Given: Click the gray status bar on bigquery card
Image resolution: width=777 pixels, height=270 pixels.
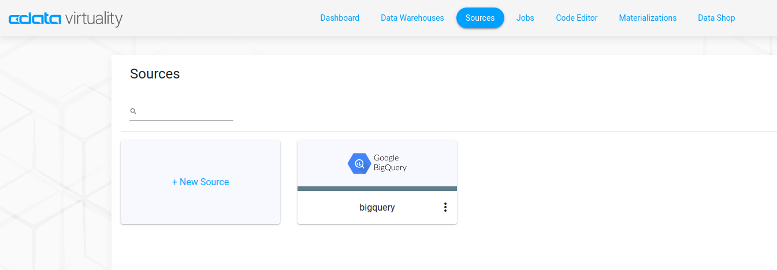Looking at the screenshot, I should [377, 189].
